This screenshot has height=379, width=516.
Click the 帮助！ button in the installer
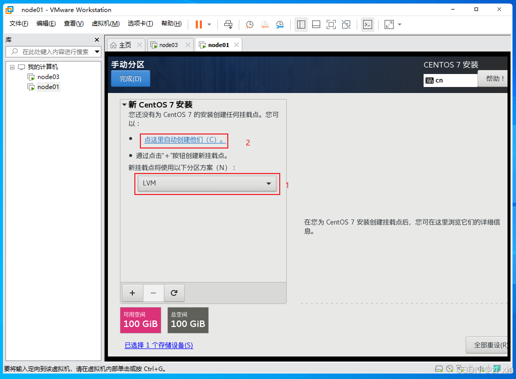click(x=493, y=78)
